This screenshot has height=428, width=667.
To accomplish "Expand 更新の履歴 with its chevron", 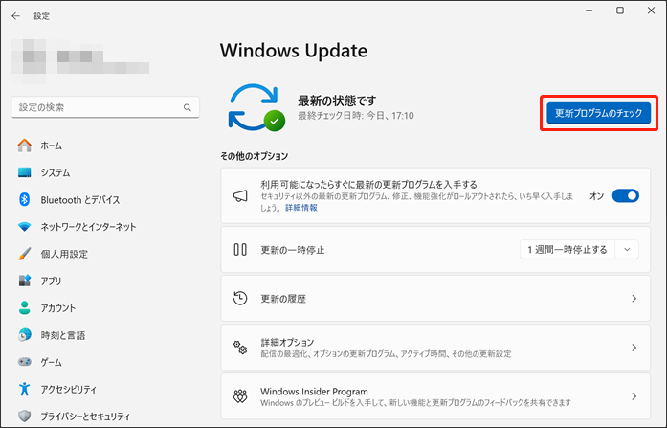I will [x=634, y=299].
